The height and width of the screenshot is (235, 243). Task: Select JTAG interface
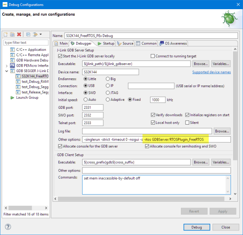108,92
